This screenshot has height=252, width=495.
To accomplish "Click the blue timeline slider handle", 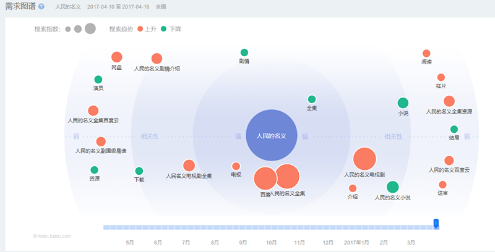I will pyautogui.click(x=436, y=224).
